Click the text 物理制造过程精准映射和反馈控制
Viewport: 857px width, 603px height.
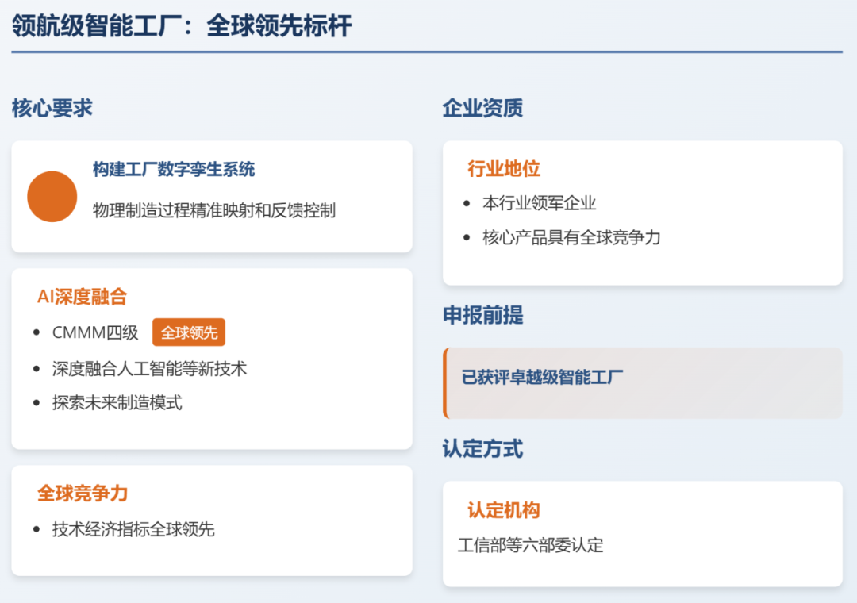213,210
